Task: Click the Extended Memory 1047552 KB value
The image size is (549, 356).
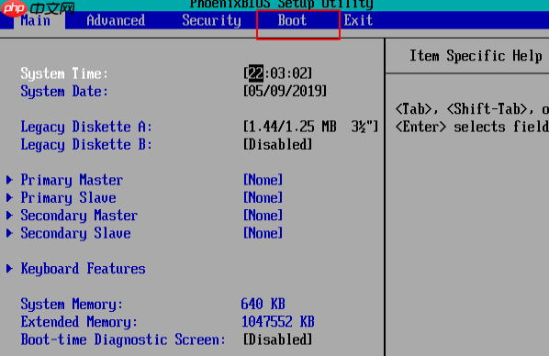Action: 278,322
